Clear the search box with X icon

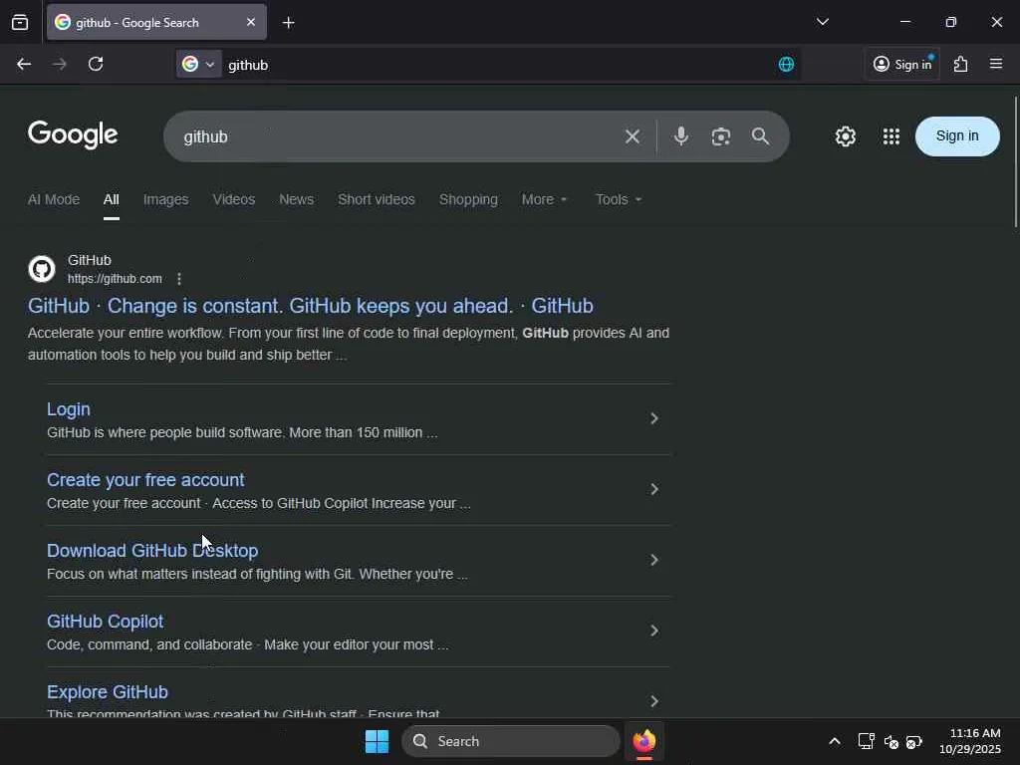(633, 136)
